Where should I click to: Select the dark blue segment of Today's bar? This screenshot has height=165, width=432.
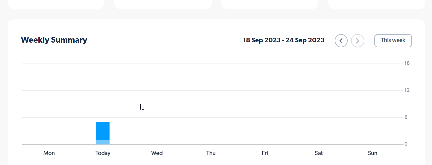point(103,131)
